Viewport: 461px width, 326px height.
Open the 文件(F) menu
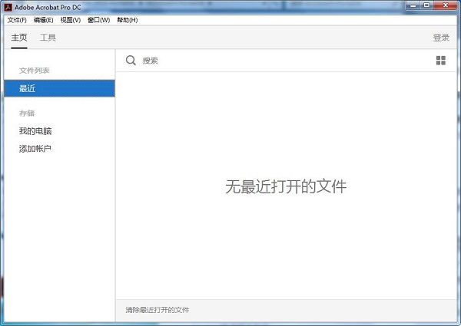click(17, 20)
